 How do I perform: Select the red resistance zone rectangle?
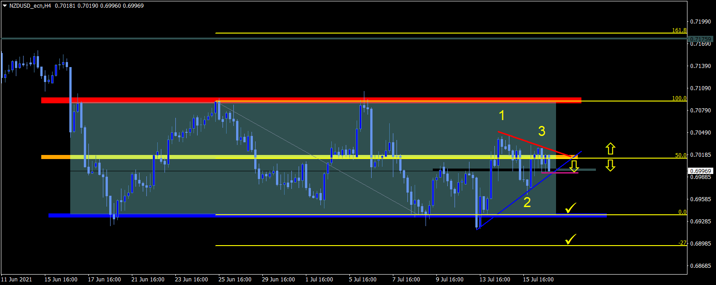[311, 100]
